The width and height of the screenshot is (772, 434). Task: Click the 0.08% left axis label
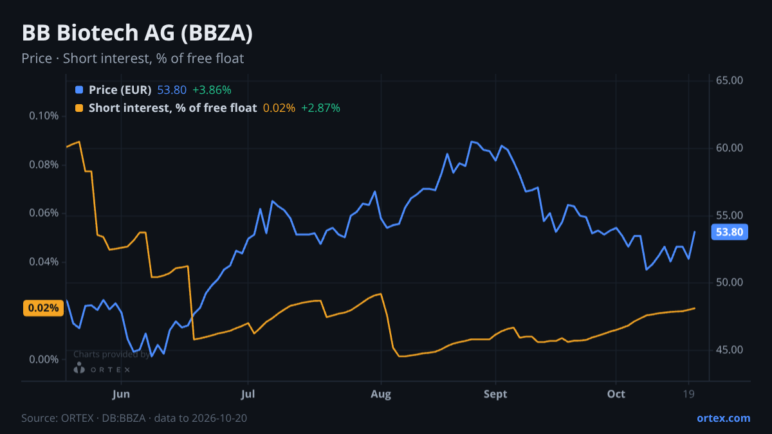[x=44, y=165]
